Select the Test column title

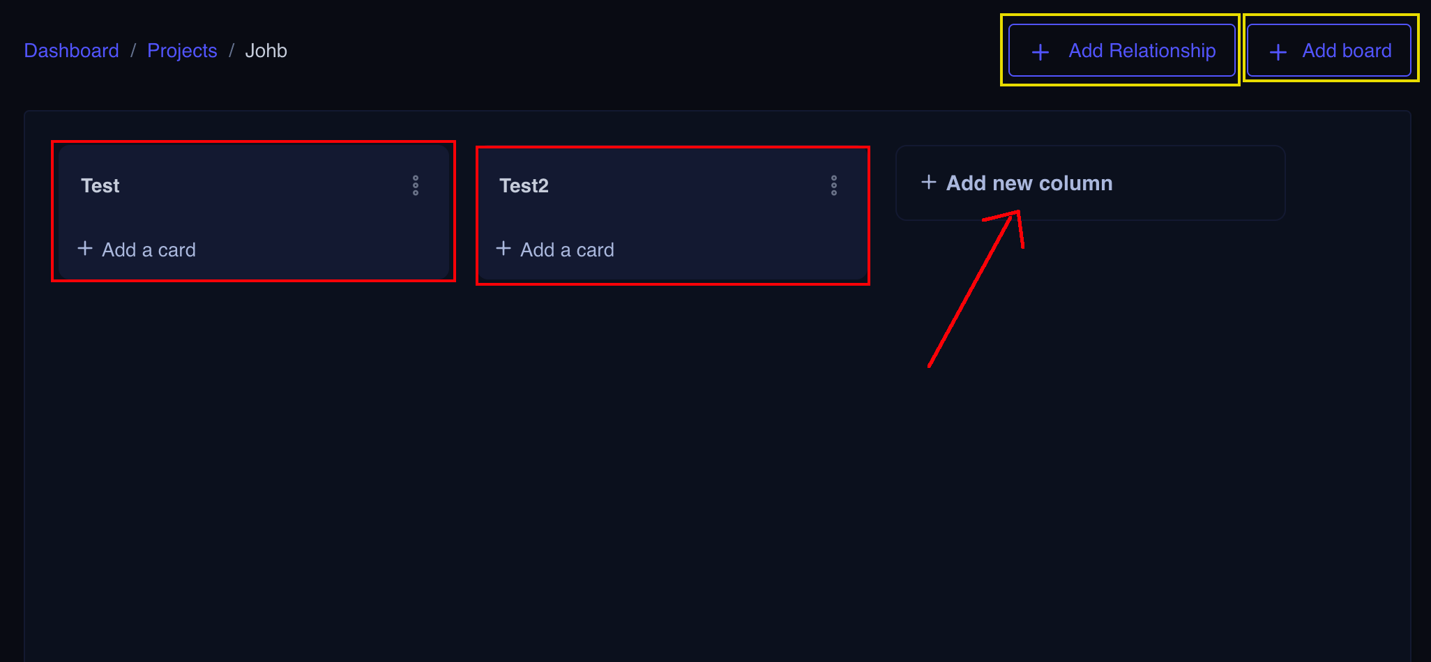[100, 186]
